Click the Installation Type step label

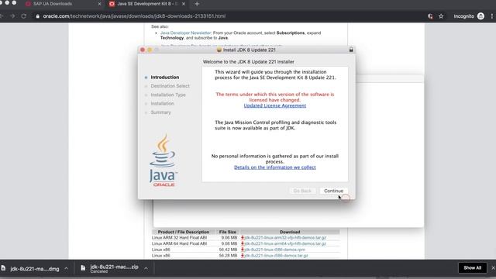(x=168, y=95)
